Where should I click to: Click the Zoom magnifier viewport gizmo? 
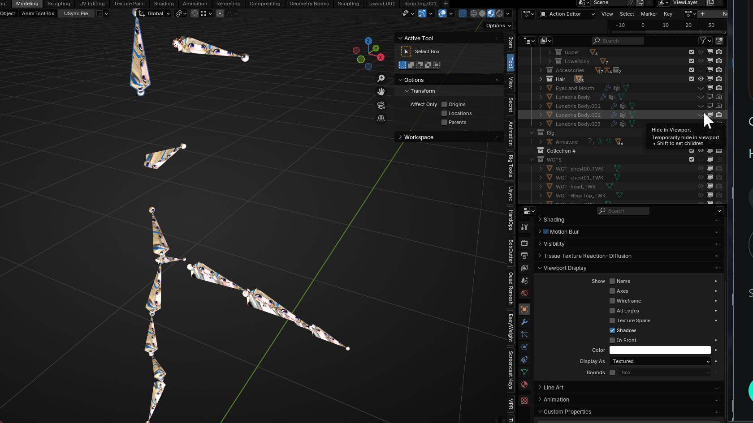coord(381,78)
